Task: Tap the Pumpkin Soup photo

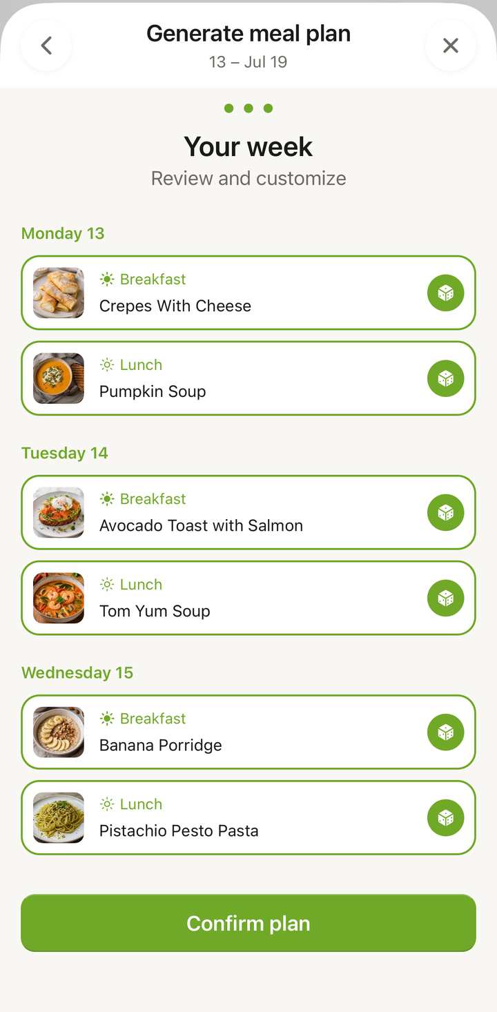Action: pyautogui.click(x=59, y=378)
